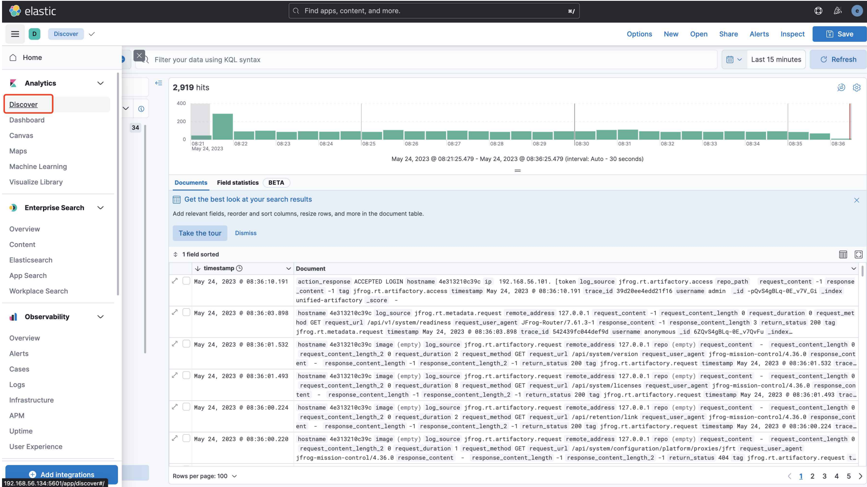Click the field list vertical scrollbar
Screen dimensions: 867x487
click(x=145, y=239)
